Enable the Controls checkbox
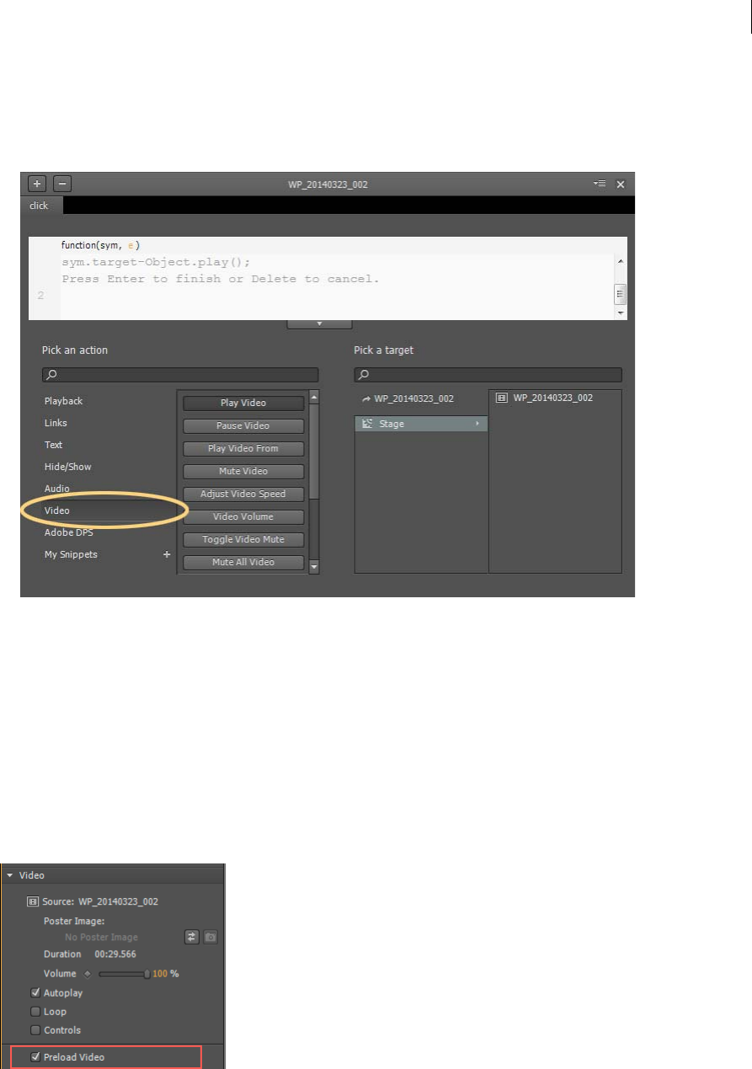Viewport: 752px width, 1069px height. tap(35, 1030)
